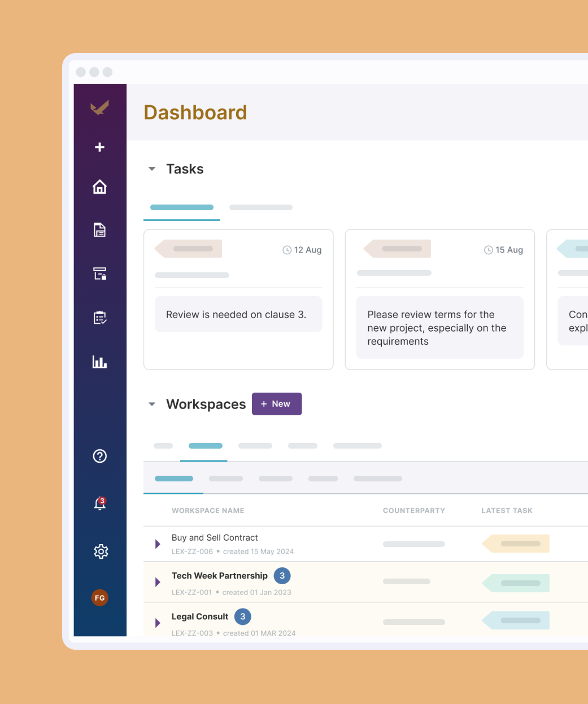Click the Tech Week Partnership workspace name
Screen dimensions: 588x704
(220, 576)
